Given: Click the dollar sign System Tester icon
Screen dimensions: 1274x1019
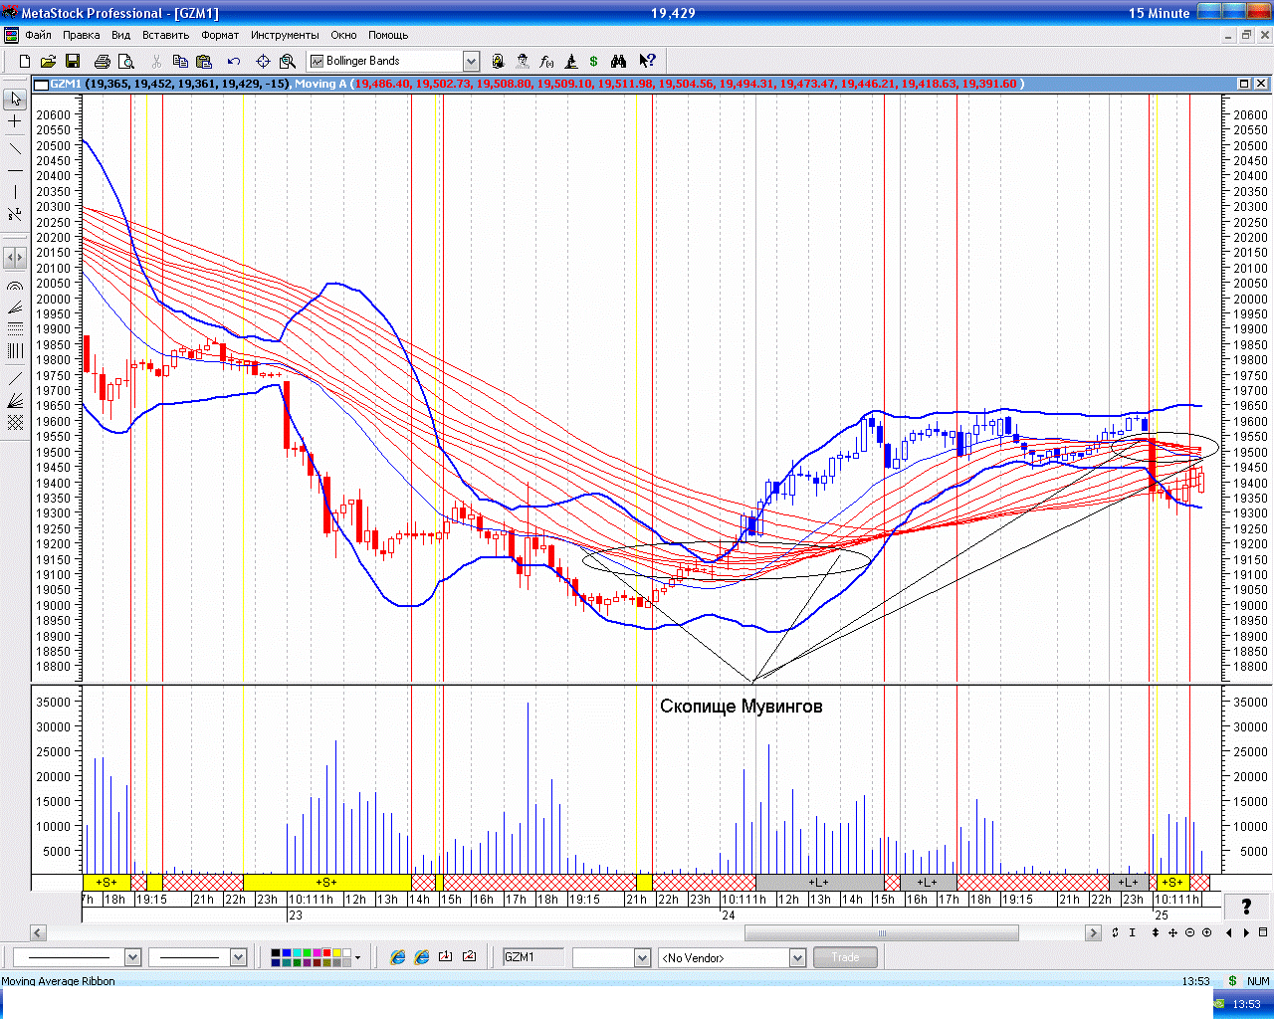Looking at the screenshot, I should 594,62.
